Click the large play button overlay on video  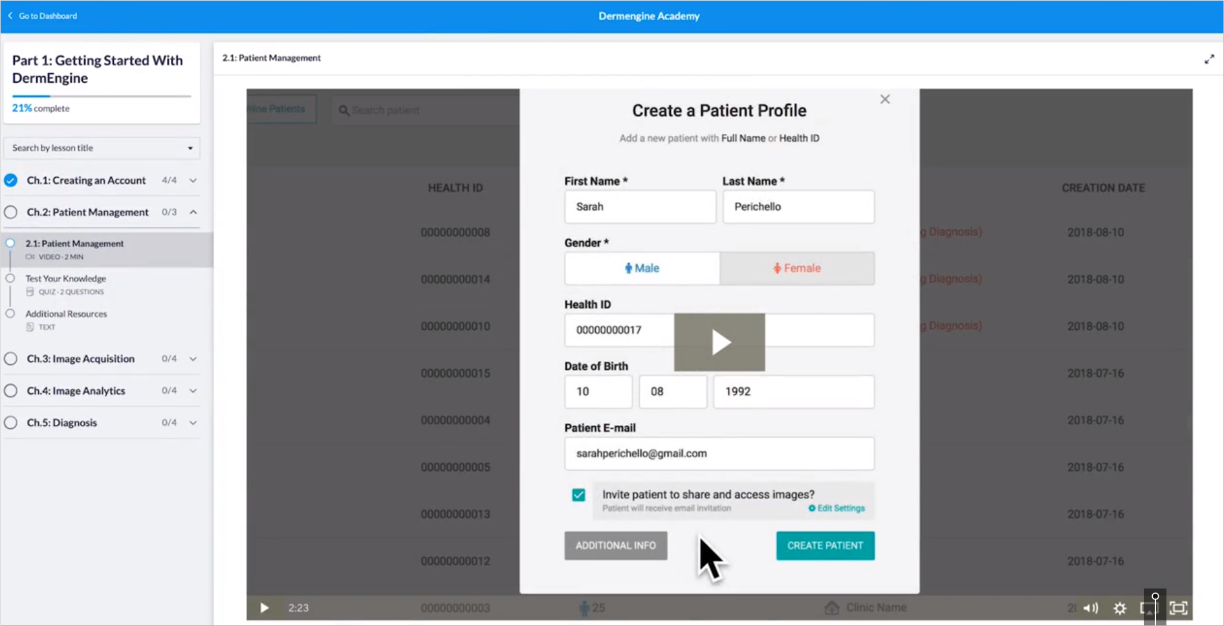pos(719,342)
